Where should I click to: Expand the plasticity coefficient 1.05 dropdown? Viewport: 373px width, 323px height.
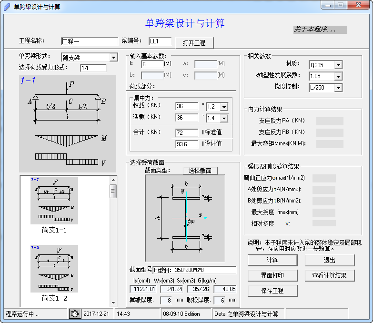[x=338, y=76]
